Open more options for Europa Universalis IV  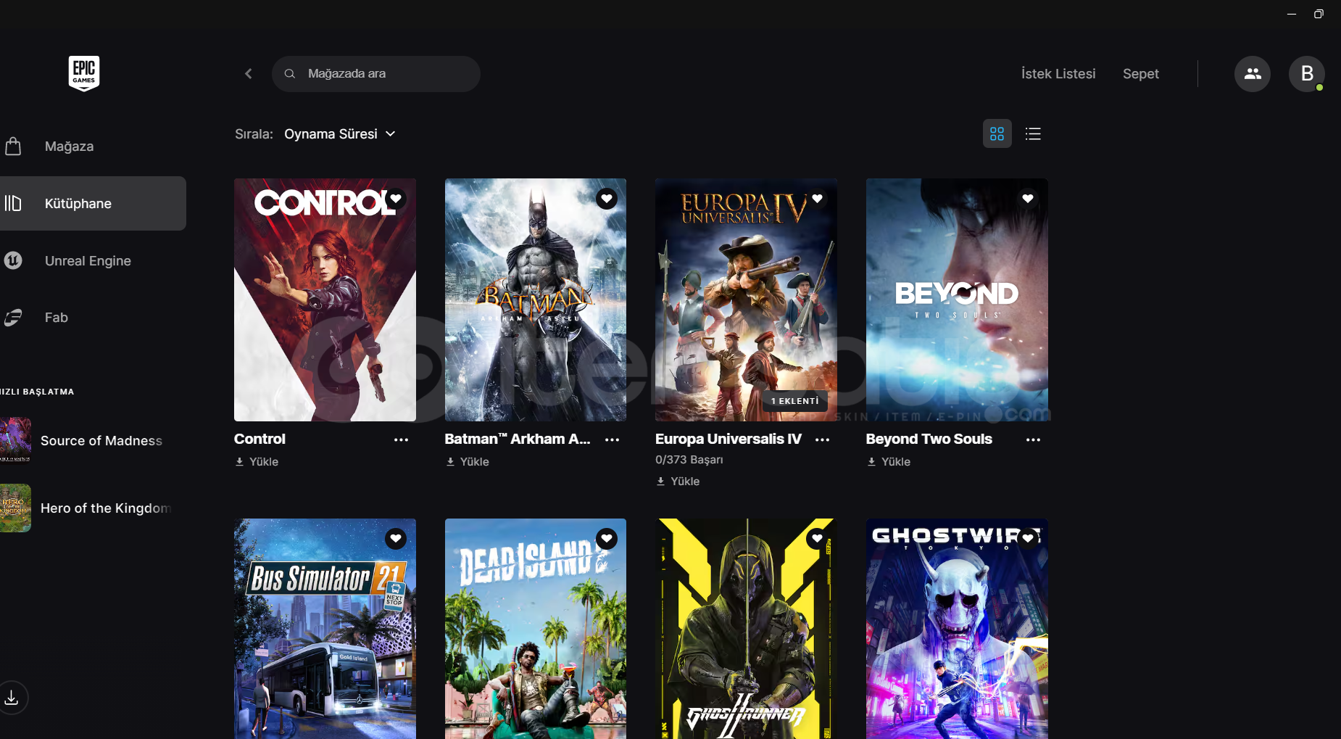pos(822,440)
